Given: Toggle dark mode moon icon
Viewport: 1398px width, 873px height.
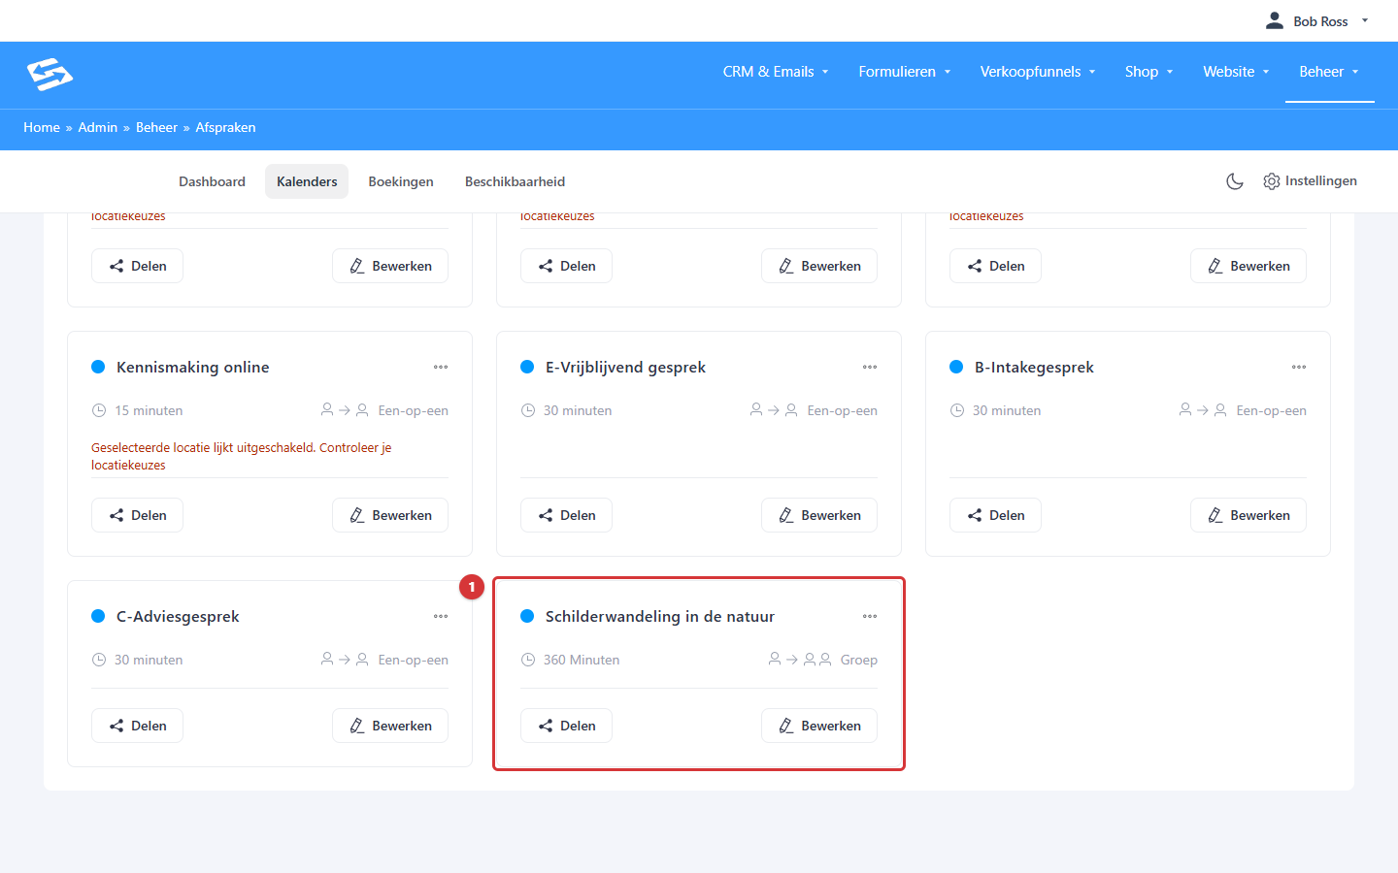Looking at the screenshot, I should [1235, 181].
